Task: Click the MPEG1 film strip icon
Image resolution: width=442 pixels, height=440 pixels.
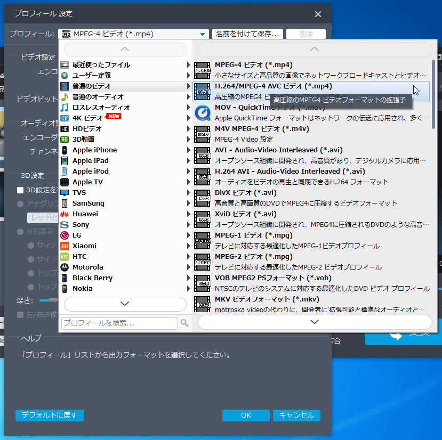Action: click(203, 241)
